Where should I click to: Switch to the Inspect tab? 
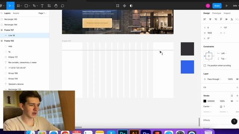227,13
